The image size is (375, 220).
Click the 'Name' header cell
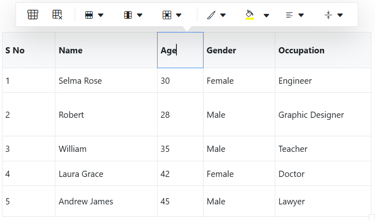[x=106, y=50]
